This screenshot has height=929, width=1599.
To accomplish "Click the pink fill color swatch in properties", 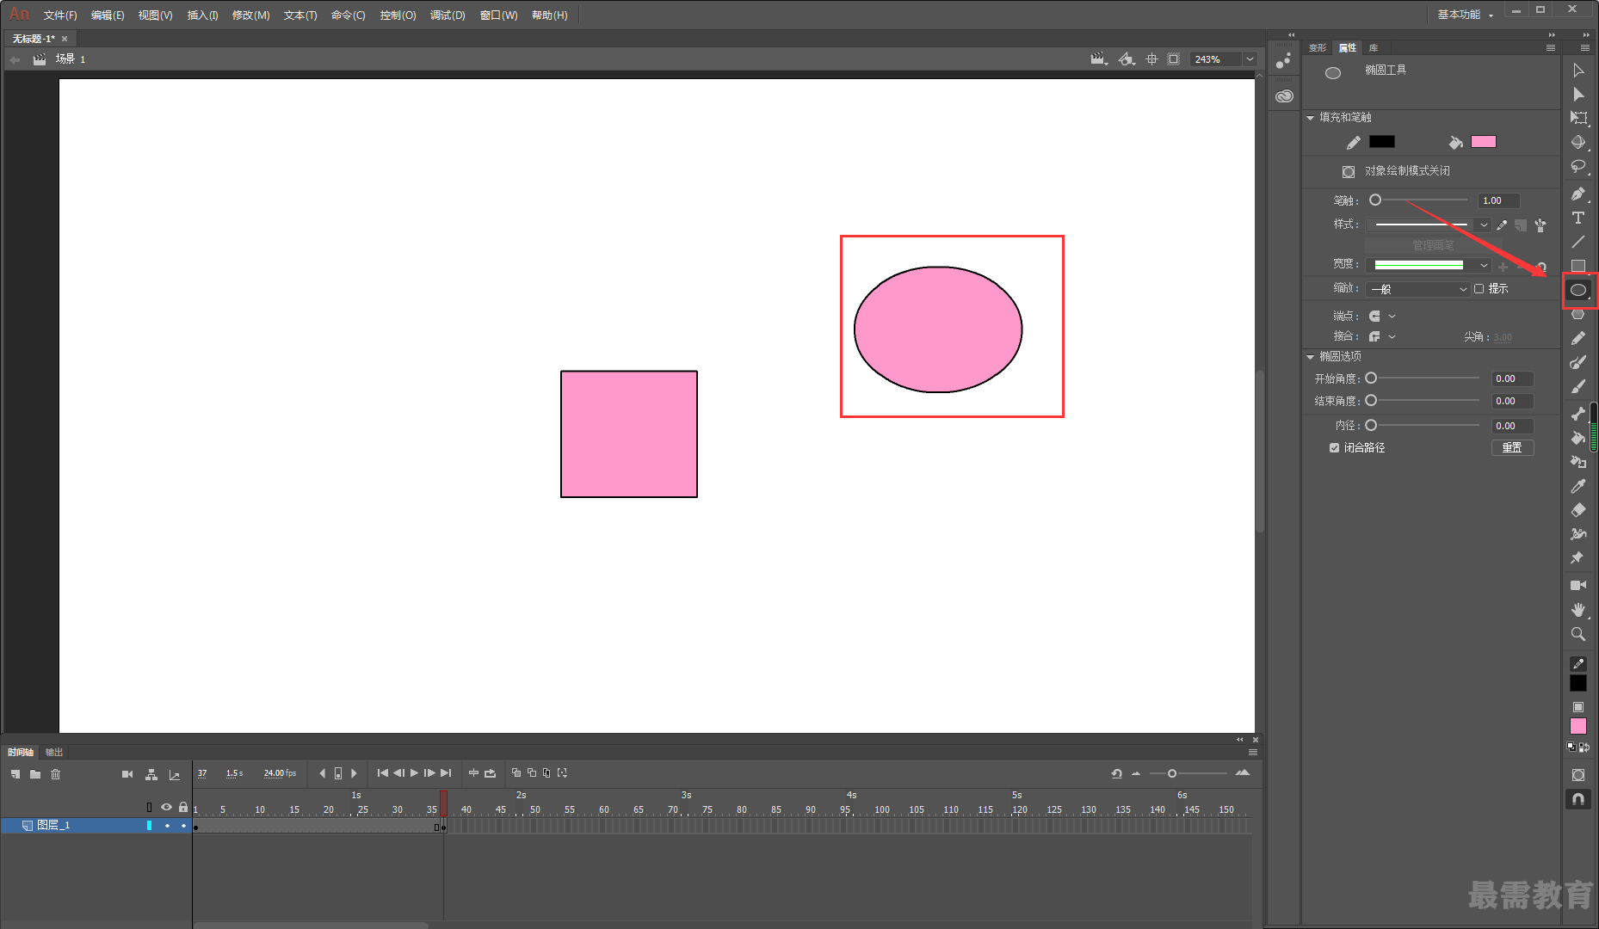I will pos(1484,142).
